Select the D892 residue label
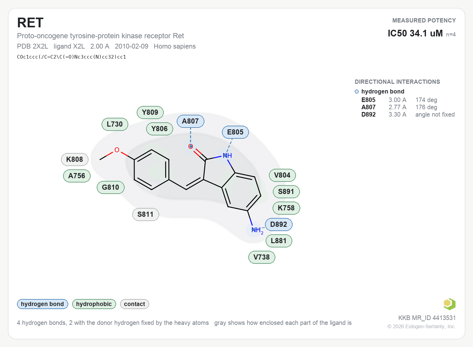Screen dimensions: 473x347 click(279, 224)
